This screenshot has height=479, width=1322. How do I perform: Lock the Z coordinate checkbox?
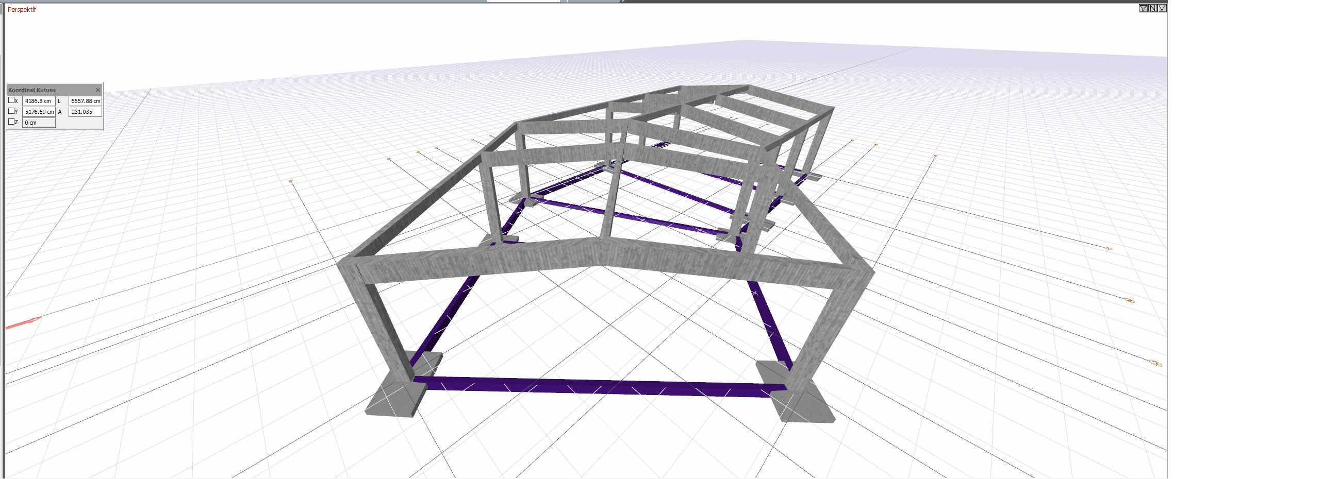[x=11, y=122]
